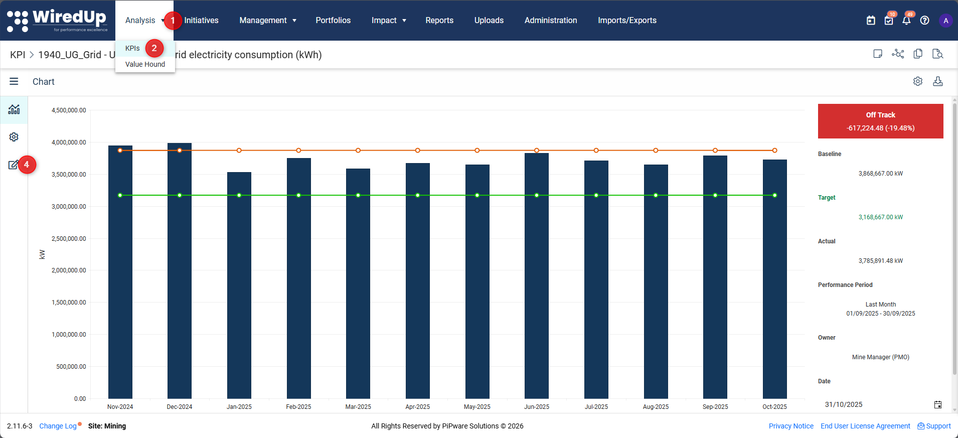The height and width of the screenshot is (438, 958).
Task: Open the End User License Agreement link
Action: [865, 426]
